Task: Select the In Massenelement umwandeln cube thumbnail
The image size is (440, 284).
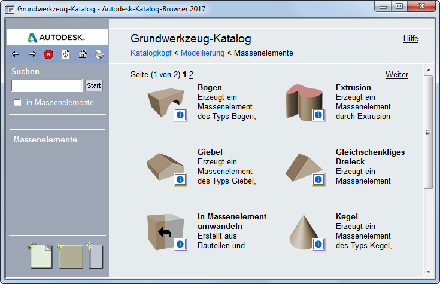Action: [165, 232]
